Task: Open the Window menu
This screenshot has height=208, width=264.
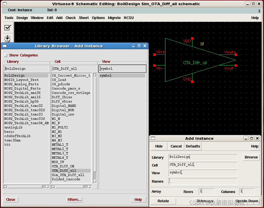Action: click(x=37, y=18)
